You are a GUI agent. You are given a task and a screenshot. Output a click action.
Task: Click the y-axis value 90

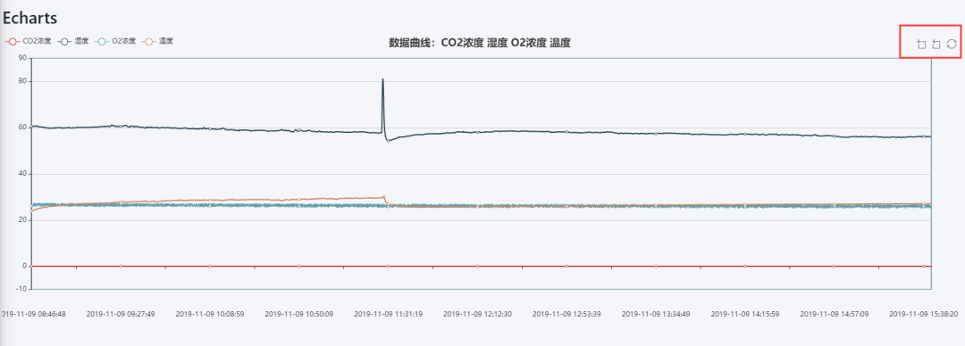(x=22, y=58)
